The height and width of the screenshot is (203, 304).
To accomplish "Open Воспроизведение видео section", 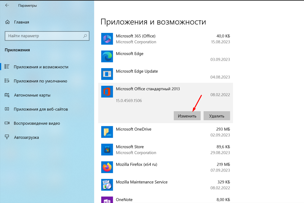I will click(x=37, y=123).
